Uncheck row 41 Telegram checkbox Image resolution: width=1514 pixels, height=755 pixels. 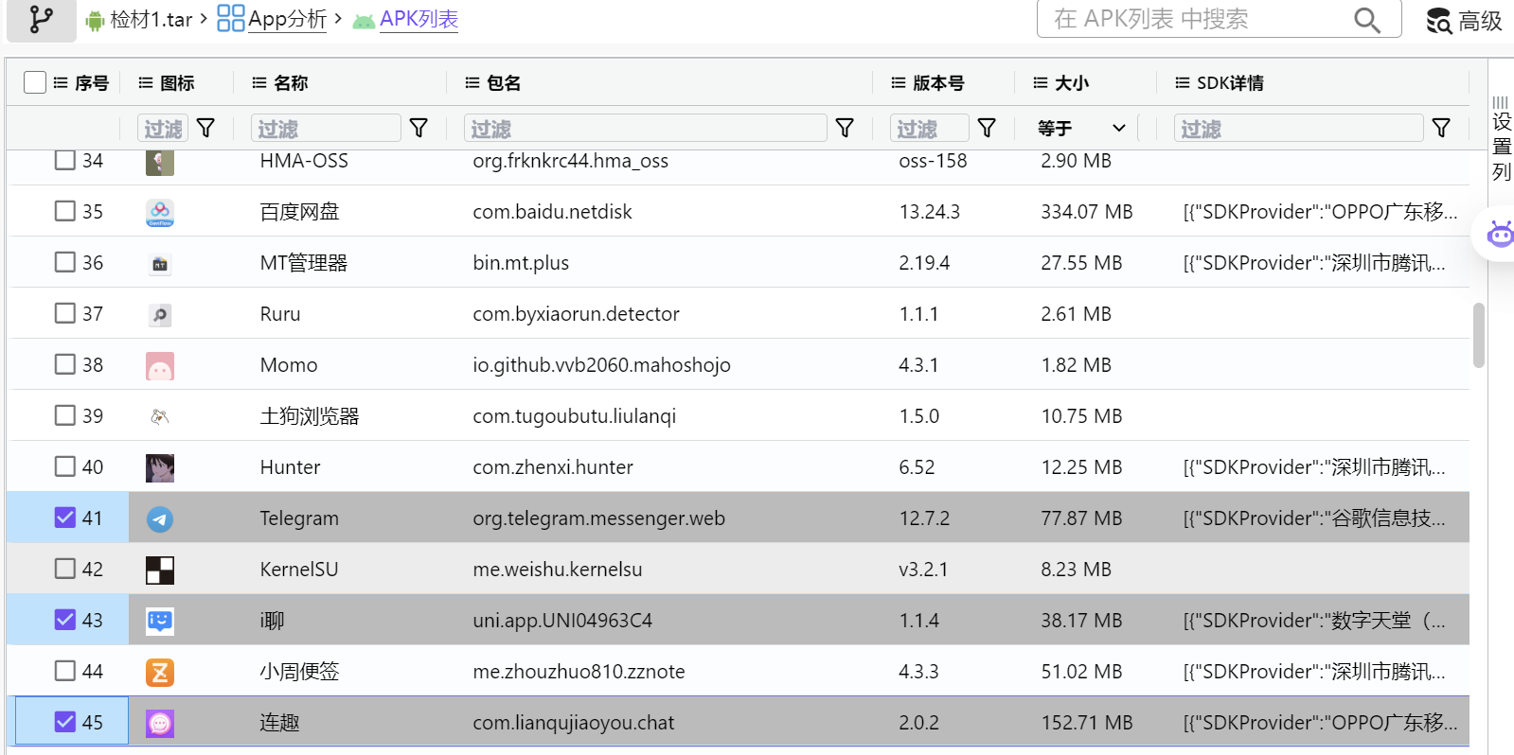64,517
